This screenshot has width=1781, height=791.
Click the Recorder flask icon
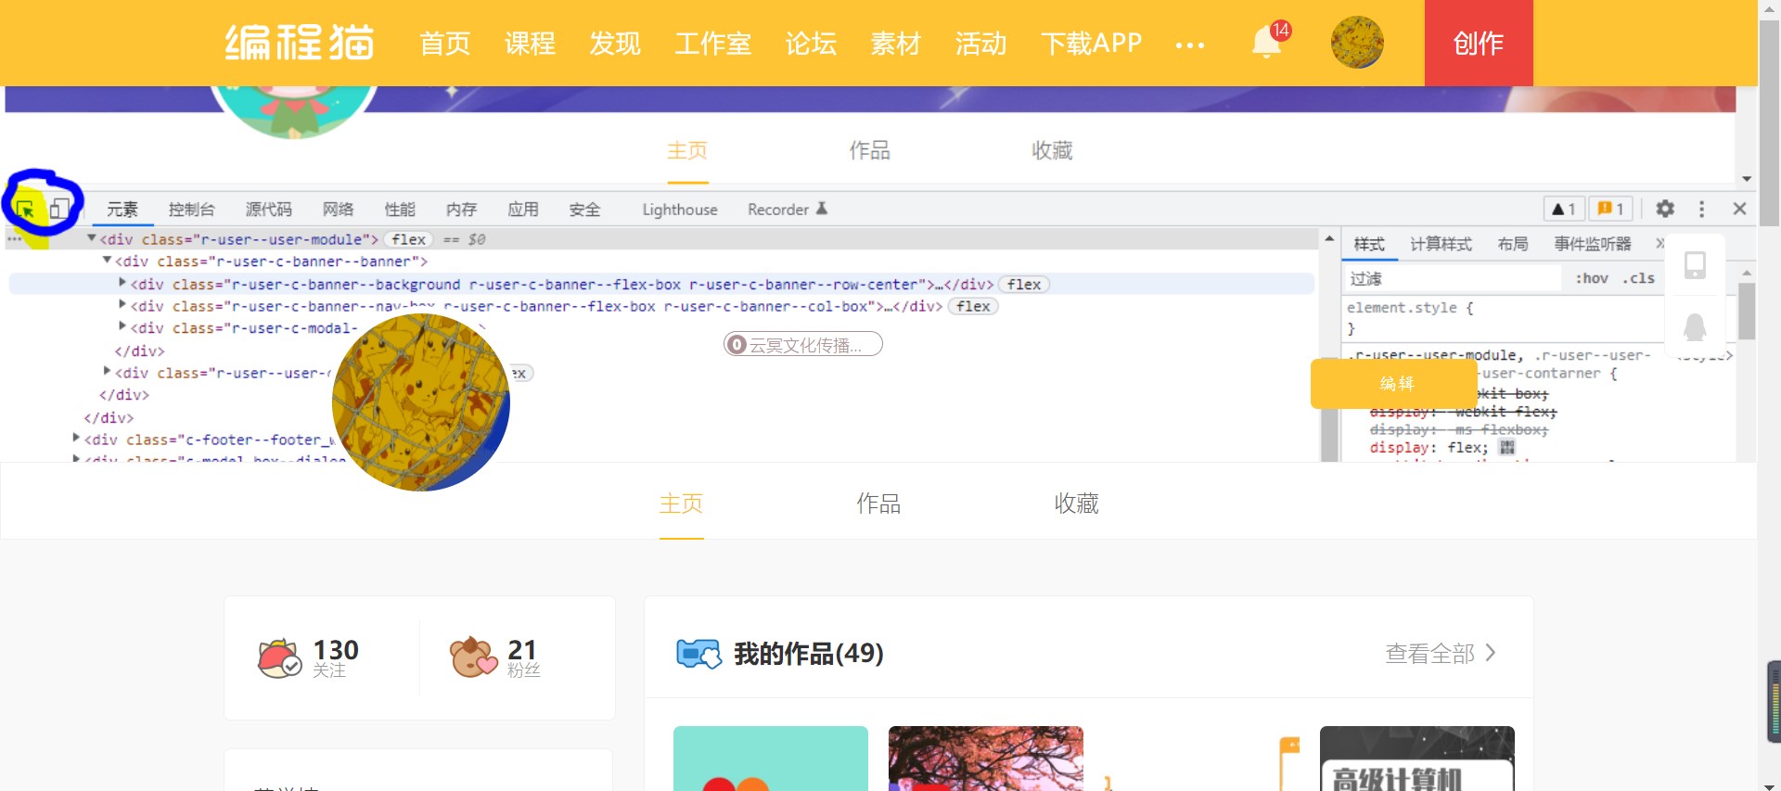(821, 209)
